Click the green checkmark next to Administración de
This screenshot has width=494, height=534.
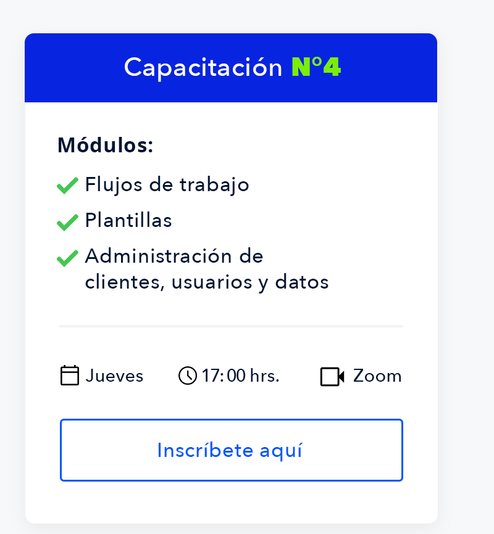[67, 258]
